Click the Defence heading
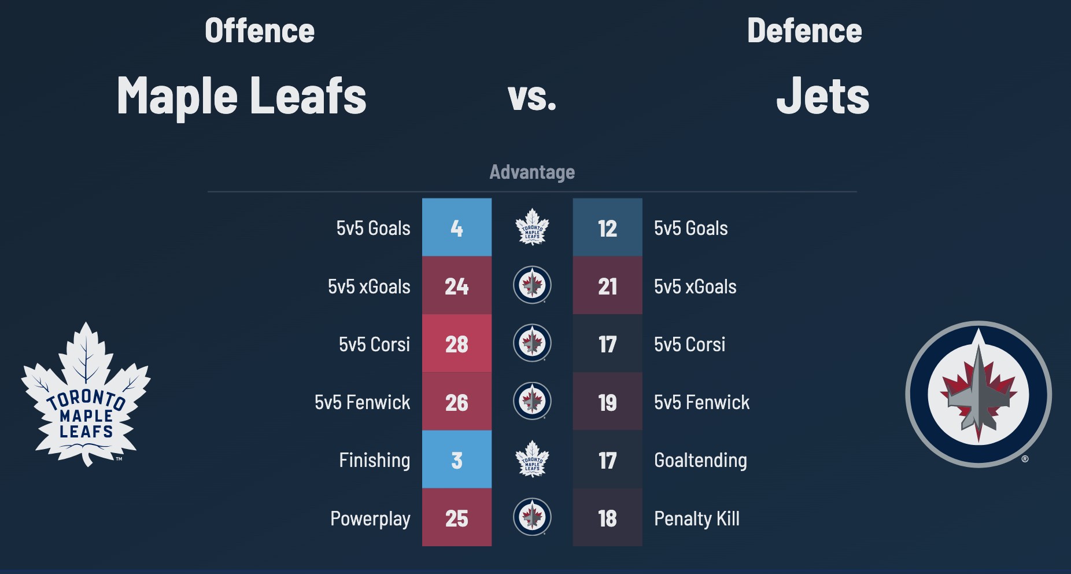This screenshot has height=574, width=1071. click(804, 31)
